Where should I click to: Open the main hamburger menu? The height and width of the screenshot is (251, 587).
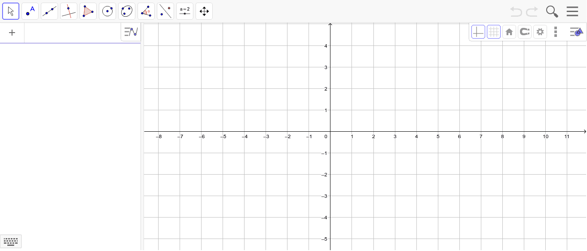point(572,11)
